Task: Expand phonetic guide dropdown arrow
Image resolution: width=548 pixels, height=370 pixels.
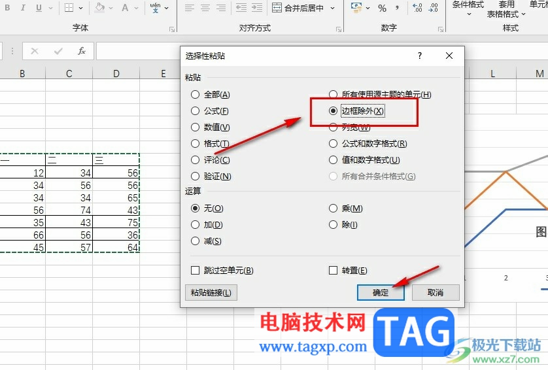Action: [166, 8]
